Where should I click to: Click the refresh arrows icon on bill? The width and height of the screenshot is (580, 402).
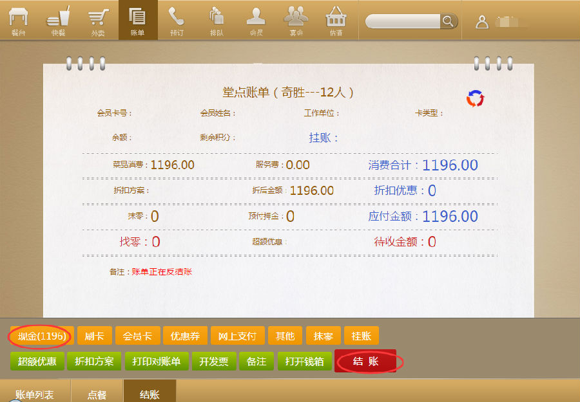tap(475, 98)
